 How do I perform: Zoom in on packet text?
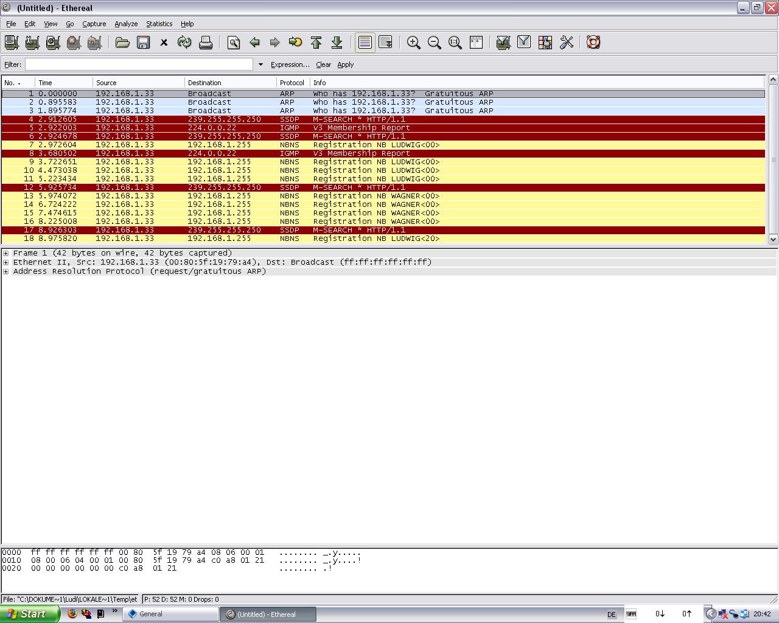(x=414, y=42)
